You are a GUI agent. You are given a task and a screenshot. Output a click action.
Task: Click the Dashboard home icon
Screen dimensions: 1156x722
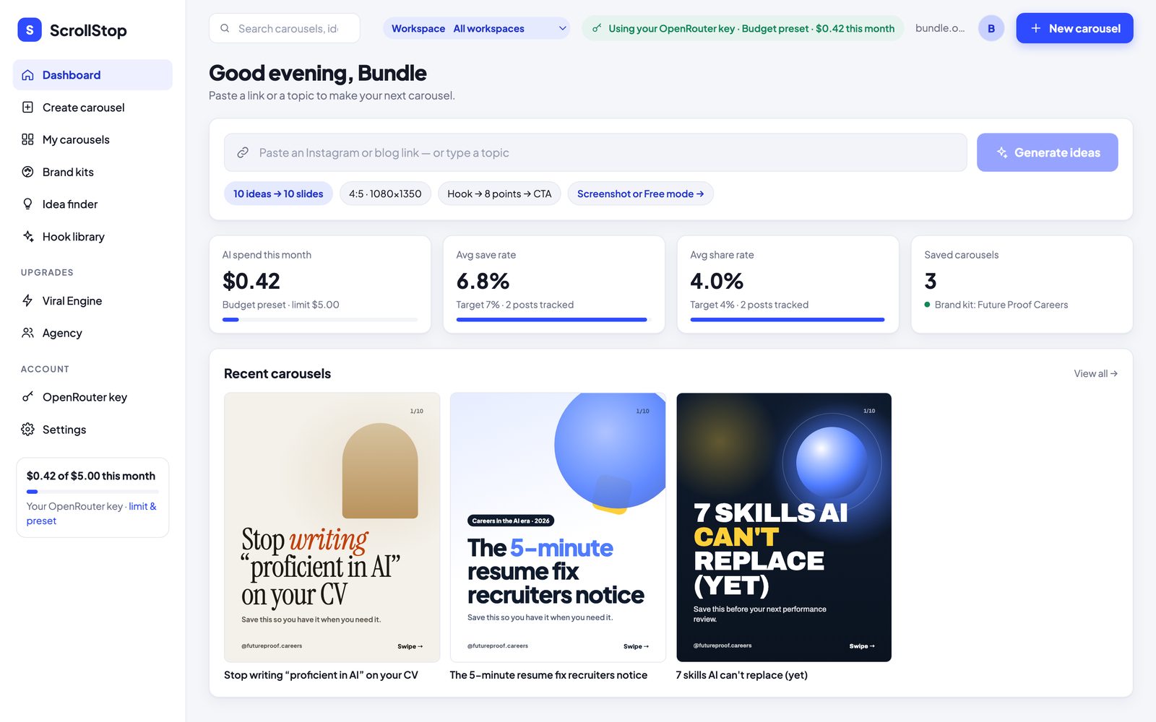tap(27, 75)
